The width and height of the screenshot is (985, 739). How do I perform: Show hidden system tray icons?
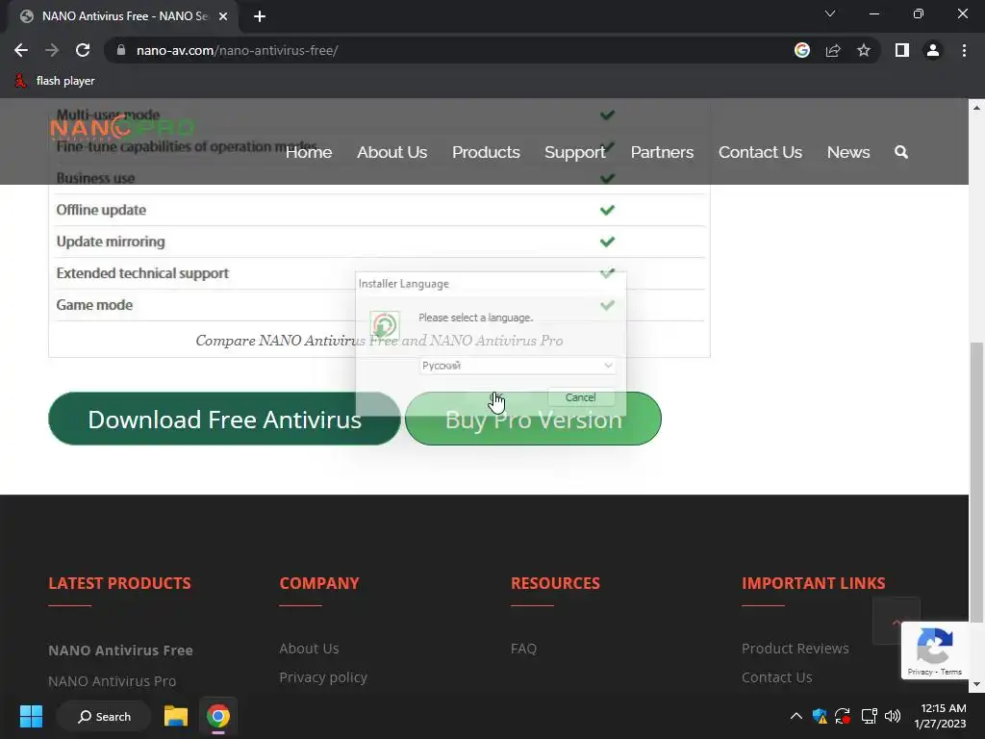click(796, 716)
